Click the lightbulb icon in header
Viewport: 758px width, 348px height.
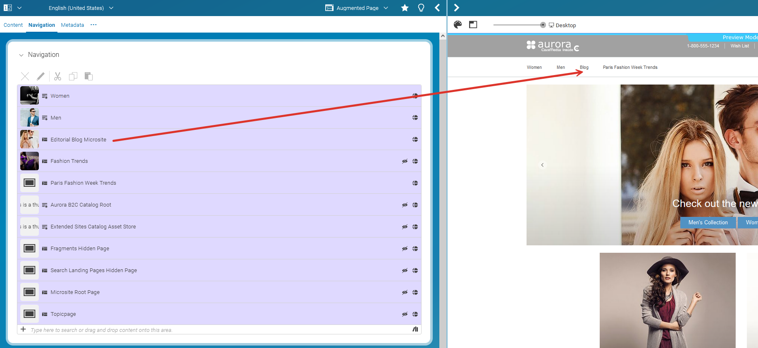pos(421,8)
